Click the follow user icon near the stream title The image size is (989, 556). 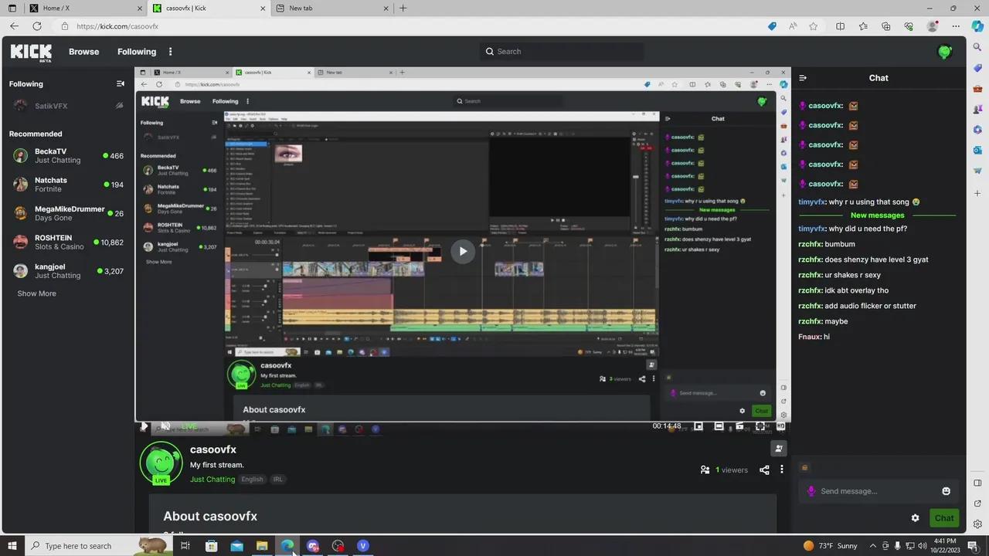[x=779, y=448]
